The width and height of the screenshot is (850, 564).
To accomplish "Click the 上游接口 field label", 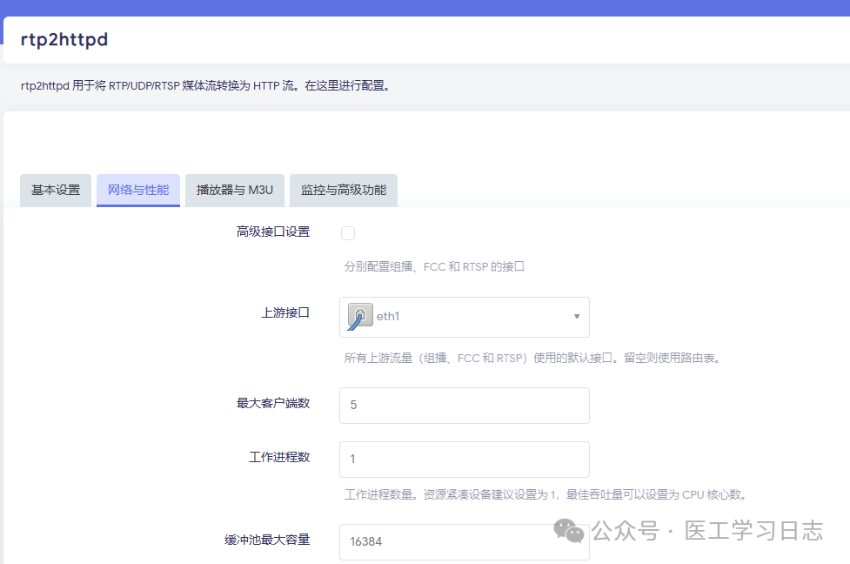I will pos(287,312).
